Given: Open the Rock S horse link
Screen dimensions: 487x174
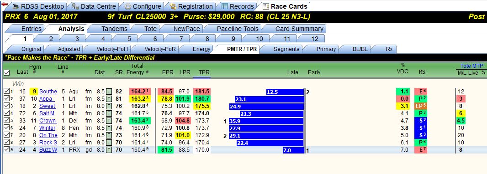Looking at the screenshot, I should point(48,143).
